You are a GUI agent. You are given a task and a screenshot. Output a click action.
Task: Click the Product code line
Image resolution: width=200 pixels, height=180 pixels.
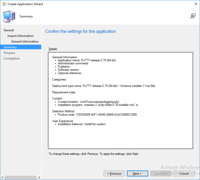coord(97,115)
